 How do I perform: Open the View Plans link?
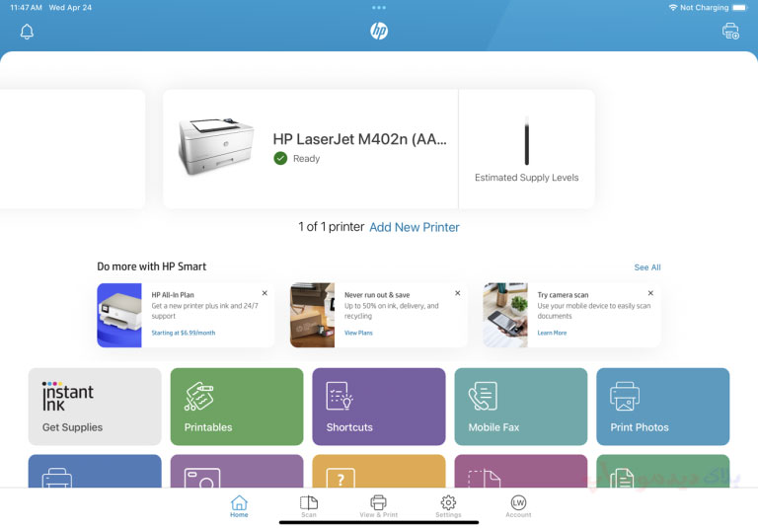pyautogui.click(x=358, y=333)
